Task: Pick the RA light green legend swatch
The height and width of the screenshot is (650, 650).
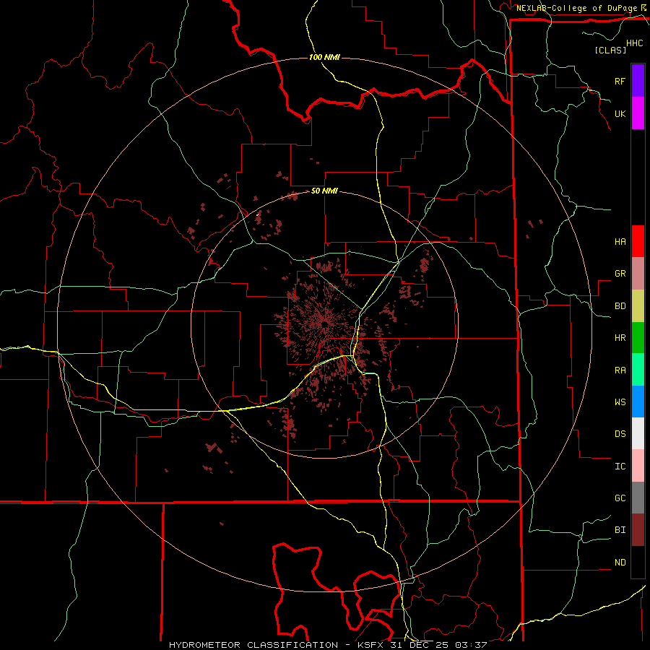Action: pos(638,370)
